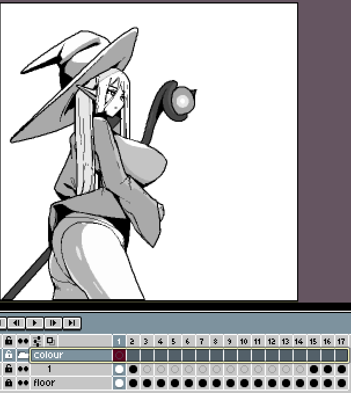Select frame 1 header
Viewport: 351px width, 393px height.
coord(119,341)
